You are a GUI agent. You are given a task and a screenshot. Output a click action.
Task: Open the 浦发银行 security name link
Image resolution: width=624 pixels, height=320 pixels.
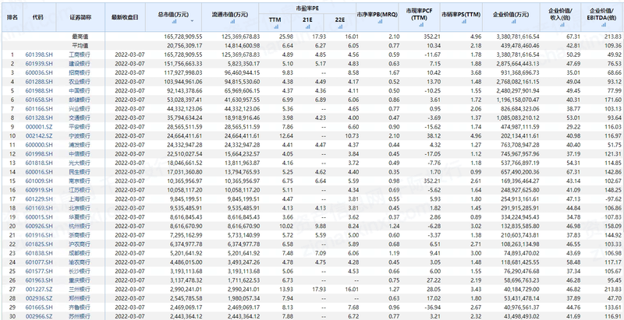click(x=80, y=145)
